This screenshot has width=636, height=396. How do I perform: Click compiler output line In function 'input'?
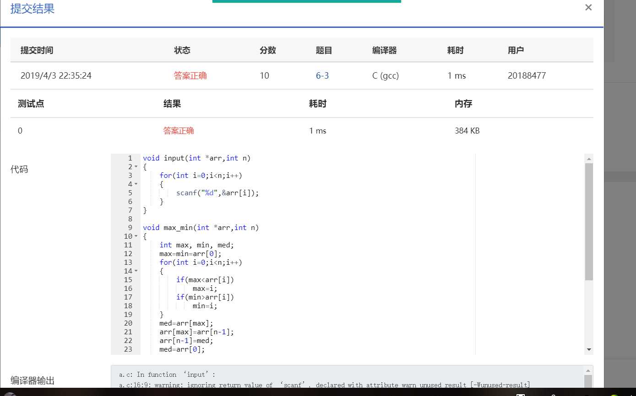(x=167, y=375)
